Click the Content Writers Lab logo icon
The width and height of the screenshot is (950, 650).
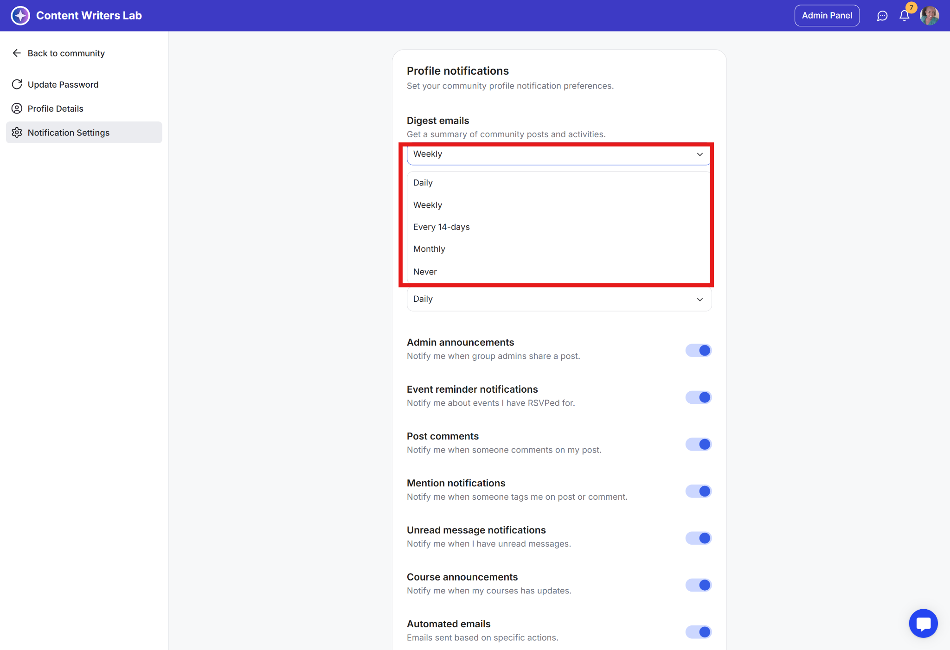click(x=20, y=15)
